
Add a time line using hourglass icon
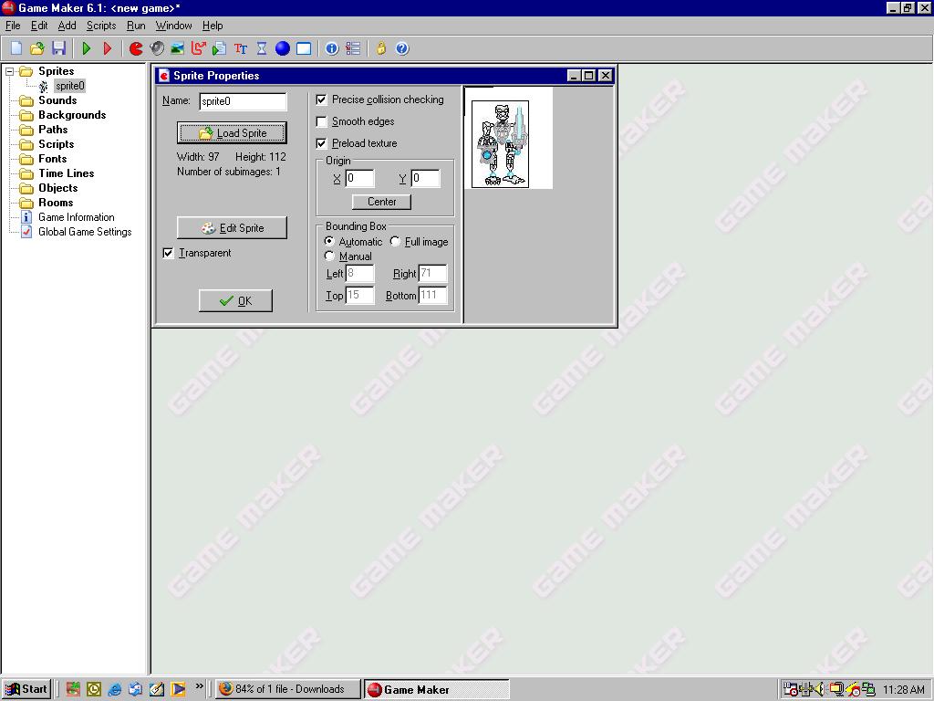(x=262, y=49)
